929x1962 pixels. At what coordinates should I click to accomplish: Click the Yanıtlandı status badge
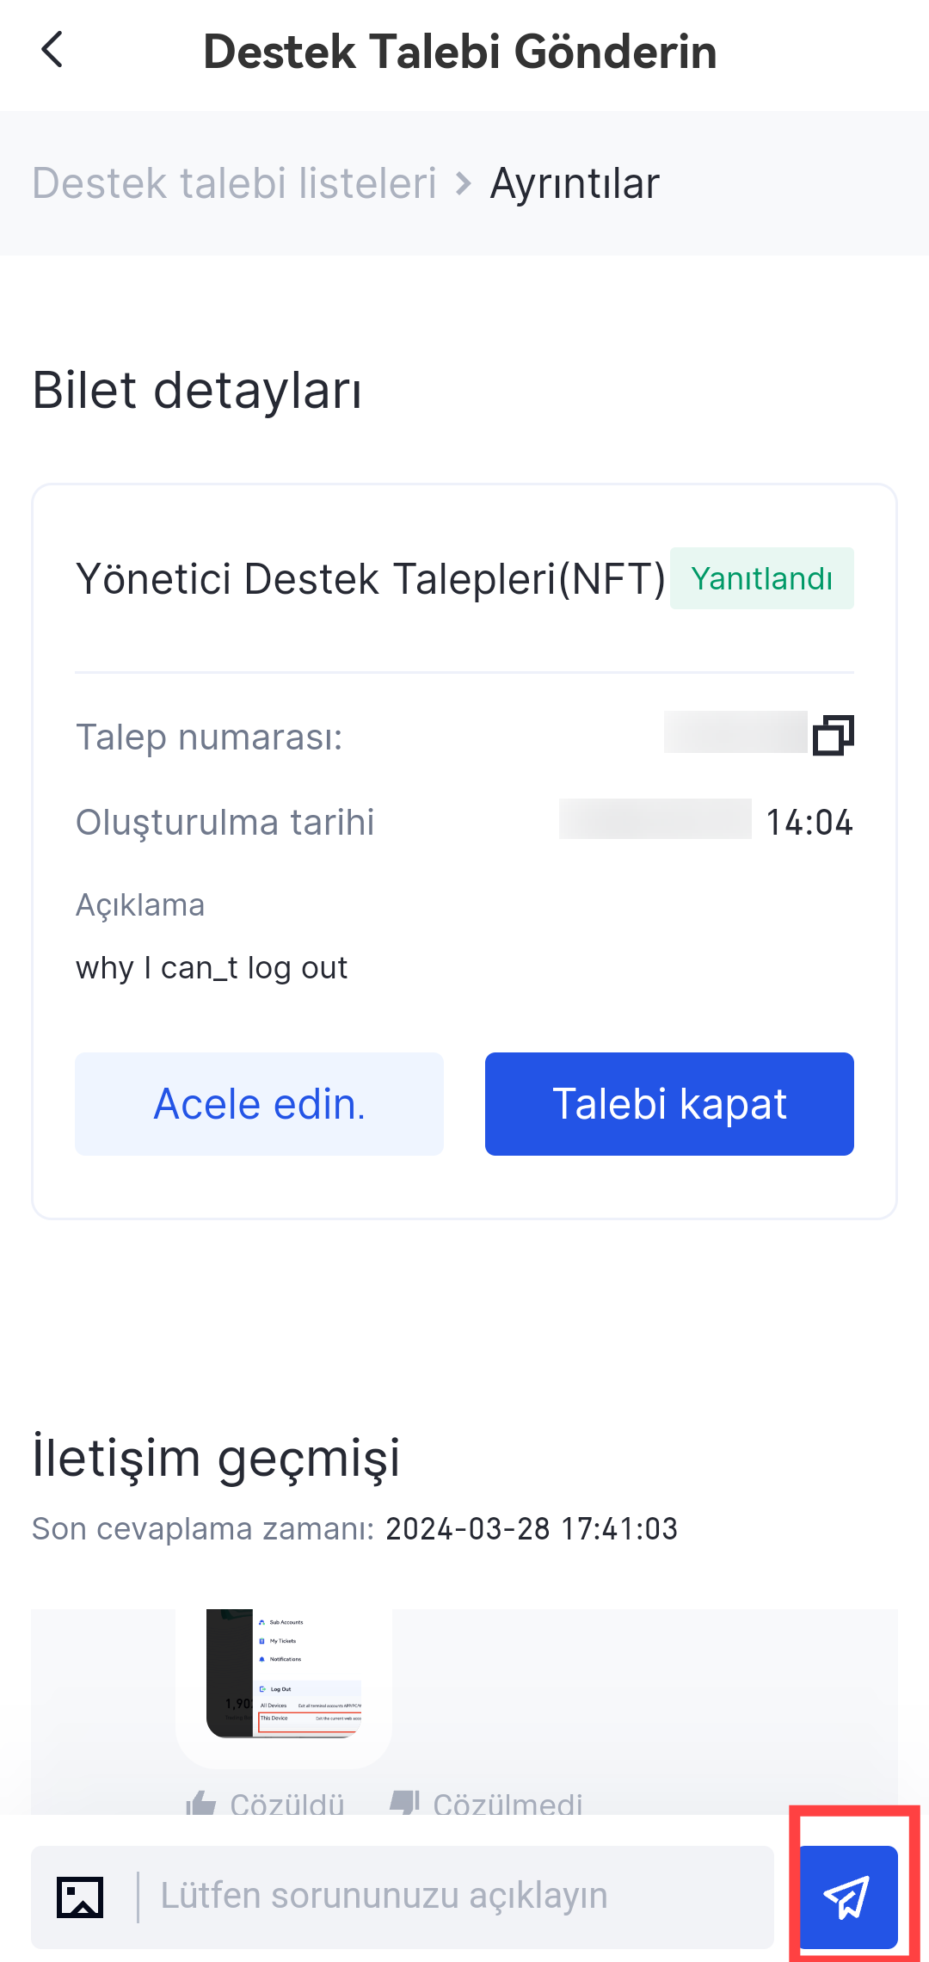point(761,578)
